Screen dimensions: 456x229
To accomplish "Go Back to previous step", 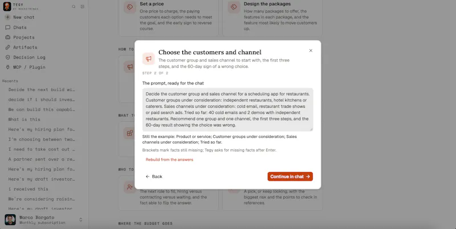I will [154, 177].
